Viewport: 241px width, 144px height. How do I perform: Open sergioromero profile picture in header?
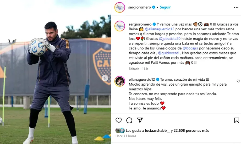click(x=119, y=7)
